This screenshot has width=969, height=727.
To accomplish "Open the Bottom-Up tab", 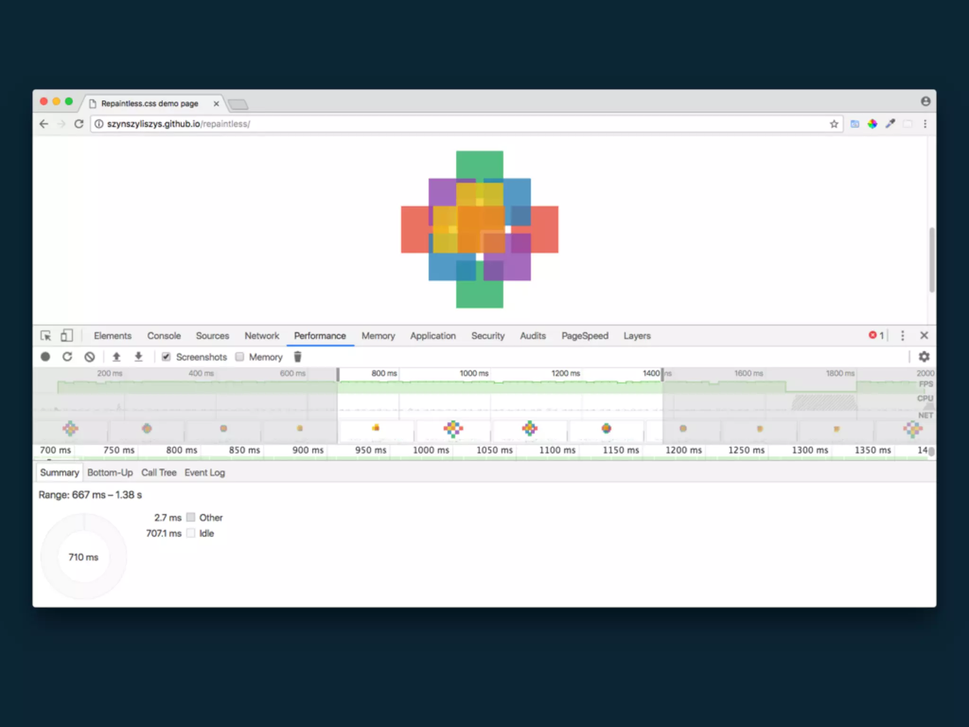I will (110, 472).
